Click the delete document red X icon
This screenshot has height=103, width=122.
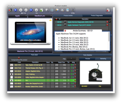(108, 10)
